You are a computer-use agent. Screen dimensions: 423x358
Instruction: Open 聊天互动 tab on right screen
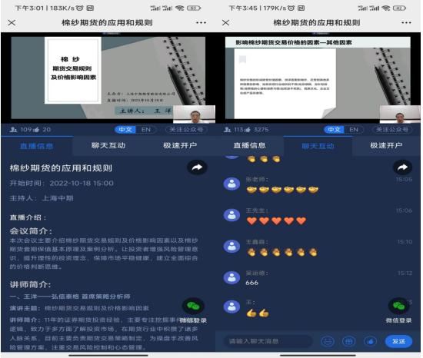pyautogui.click(x=318, y=146)
